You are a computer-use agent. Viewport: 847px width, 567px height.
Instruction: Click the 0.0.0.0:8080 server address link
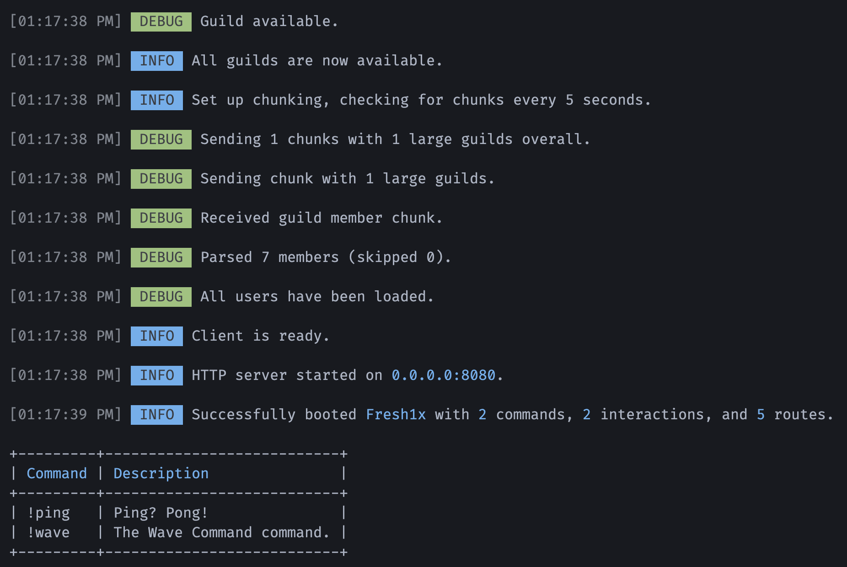(443, 375)
